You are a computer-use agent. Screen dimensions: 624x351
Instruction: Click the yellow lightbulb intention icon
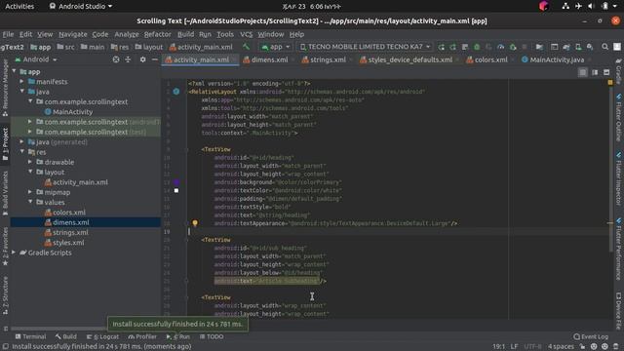click(195, 223)
